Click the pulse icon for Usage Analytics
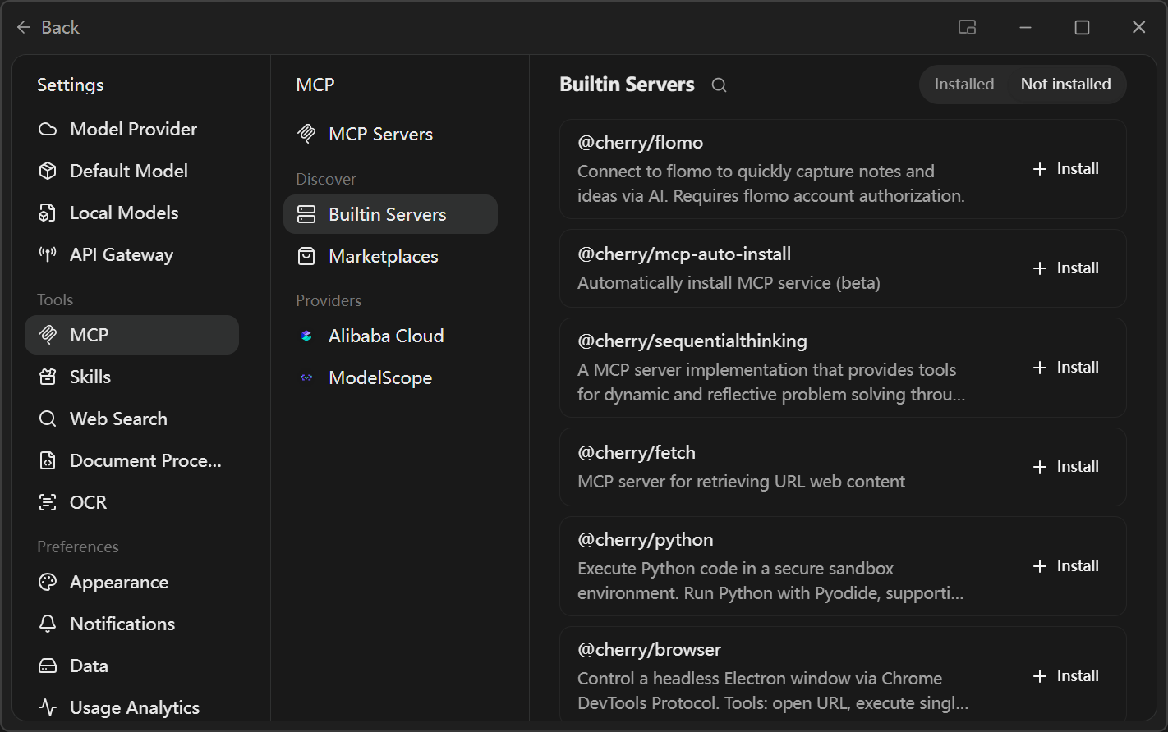Screen dimensions: 1168x732 [x=48, y=707]
